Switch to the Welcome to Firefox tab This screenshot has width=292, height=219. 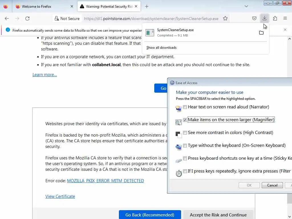(x=44, y=7)
